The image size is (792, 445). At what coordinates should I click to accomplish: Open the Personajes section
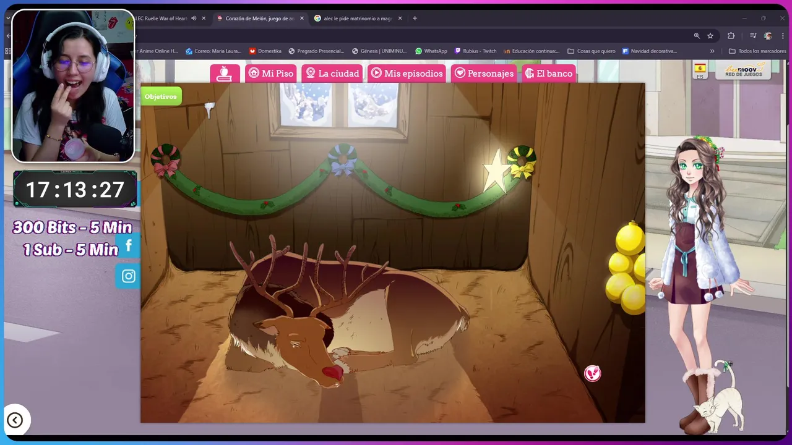(484, 74)
